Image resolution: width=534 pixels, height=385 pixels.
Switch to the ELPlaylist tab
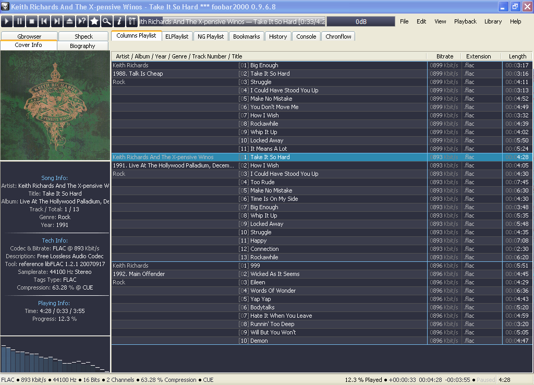point(177,37)
